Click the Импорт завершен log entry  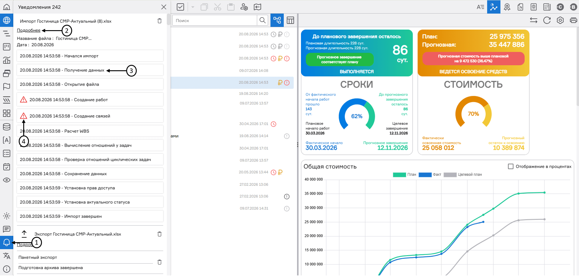tap(90, 216)
